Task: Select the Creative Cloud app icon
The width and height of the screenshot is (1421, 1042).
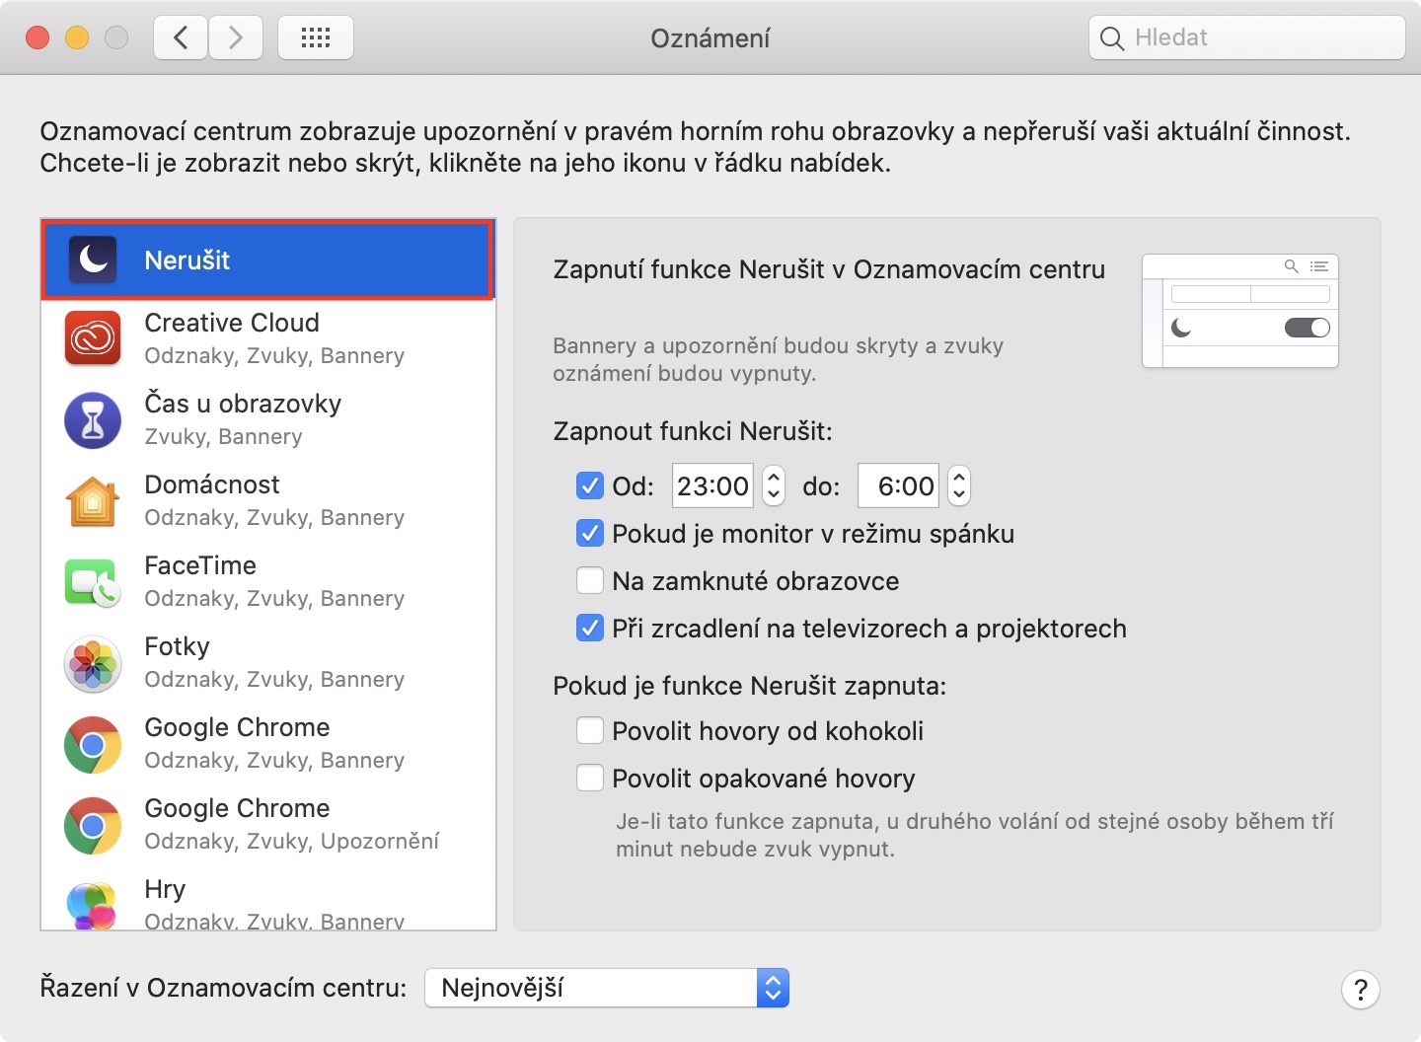Action: coord(93,338)
